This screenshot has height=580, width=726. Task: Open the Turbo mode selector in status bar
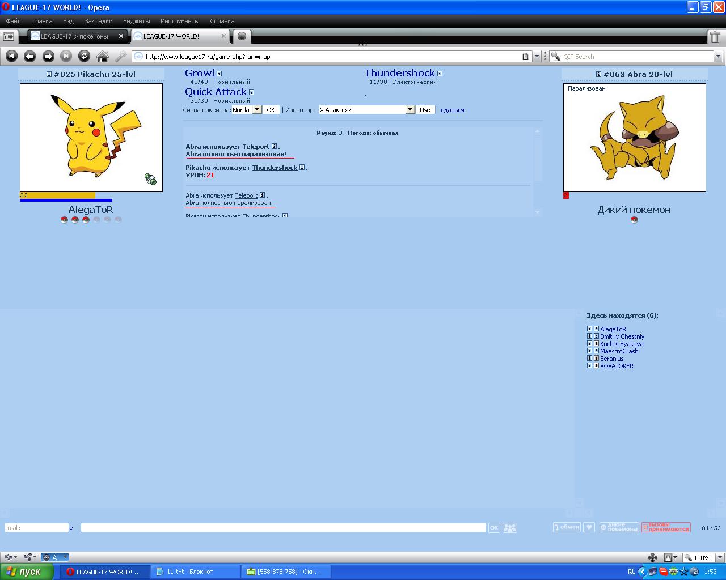55,557
